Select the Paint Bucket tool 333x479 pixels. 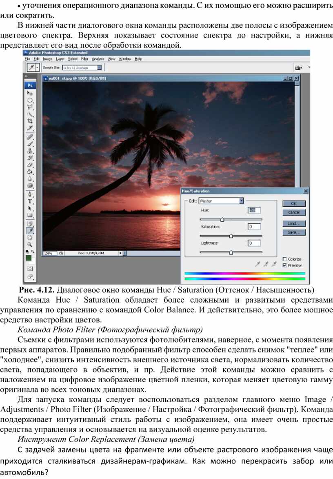pos(30,172)
